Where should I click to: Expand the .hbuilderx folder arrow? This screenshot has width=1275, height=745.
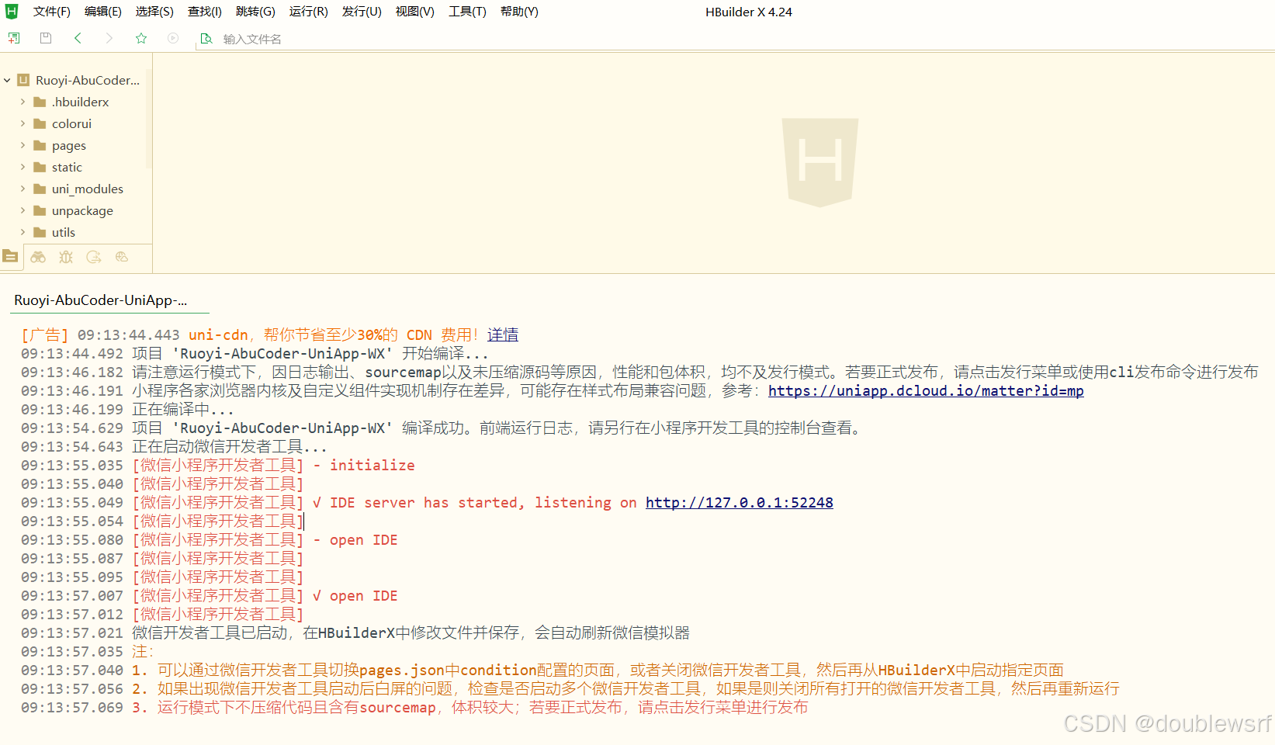click(23, 102)
